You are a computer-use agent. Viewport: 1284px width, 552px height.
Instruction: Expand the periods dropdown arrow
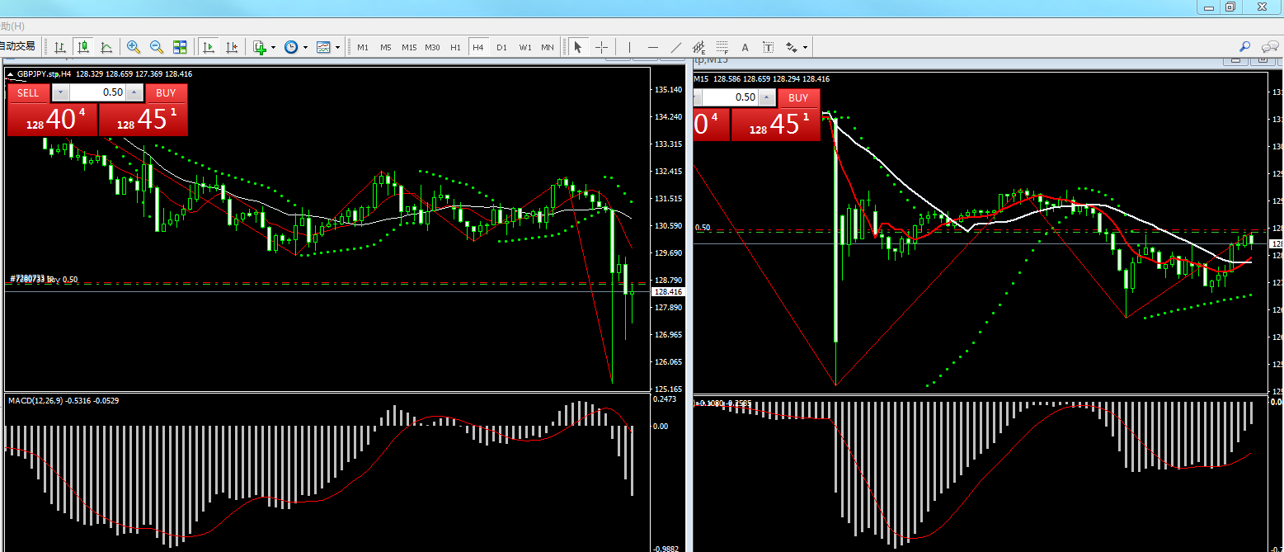point(305,48)
